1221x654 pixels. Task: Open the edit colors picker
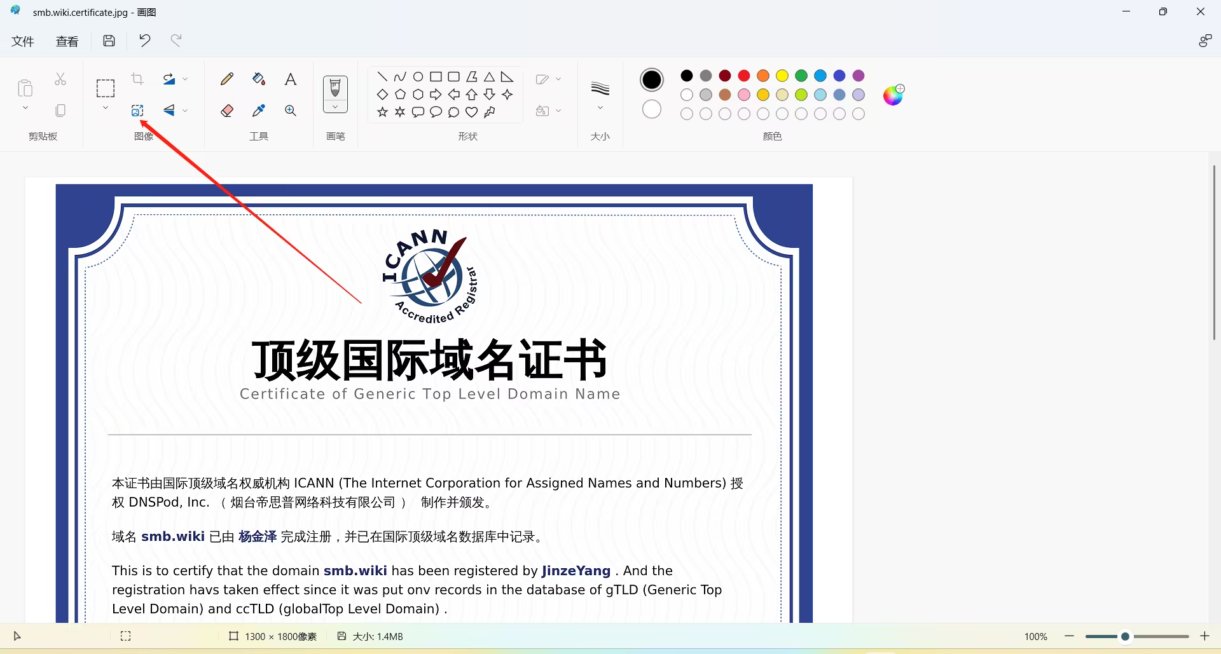pyautogui.click(x=893, y=94)
